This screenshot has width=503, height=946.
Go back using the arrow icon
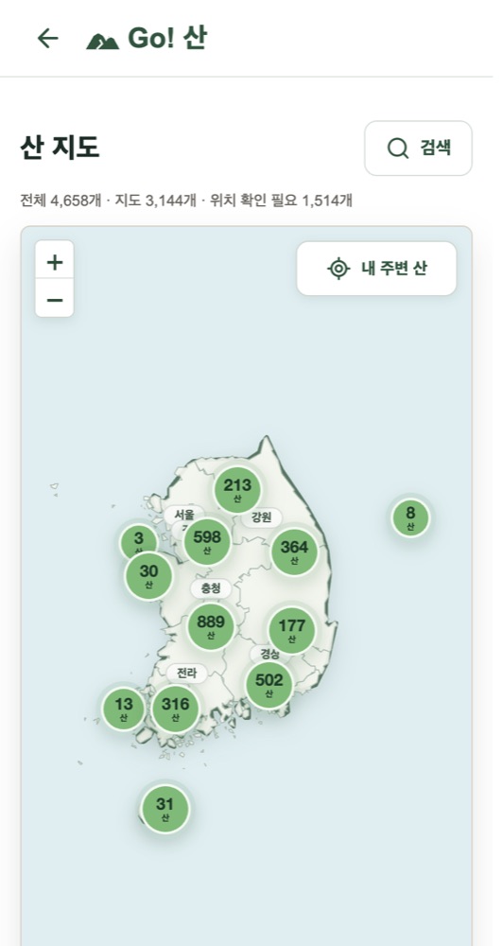point(47,39)
